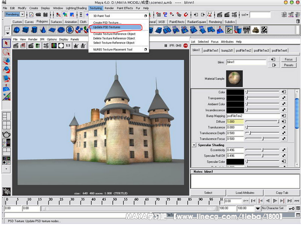Toggle snap to points icon
301x225 pixels.
pyautogui.click(x=172, y=14)
